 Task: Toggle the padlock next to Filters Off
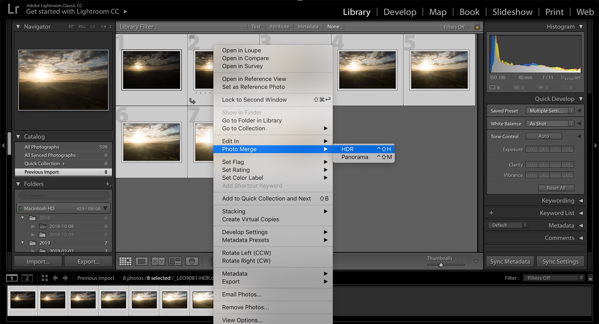tap(477, 26)
